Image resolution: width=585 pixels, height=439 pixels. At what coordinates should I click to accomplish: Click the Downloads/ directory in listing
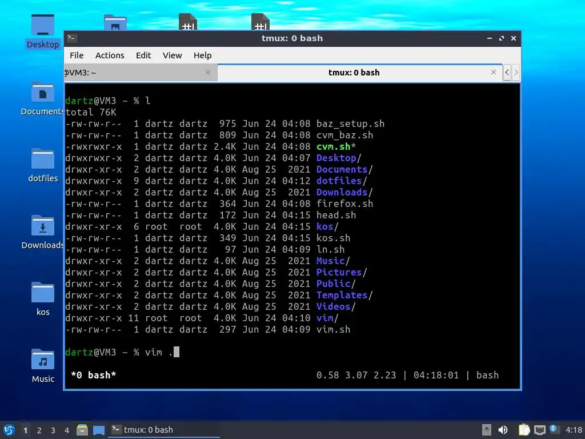tap(344, 192)
